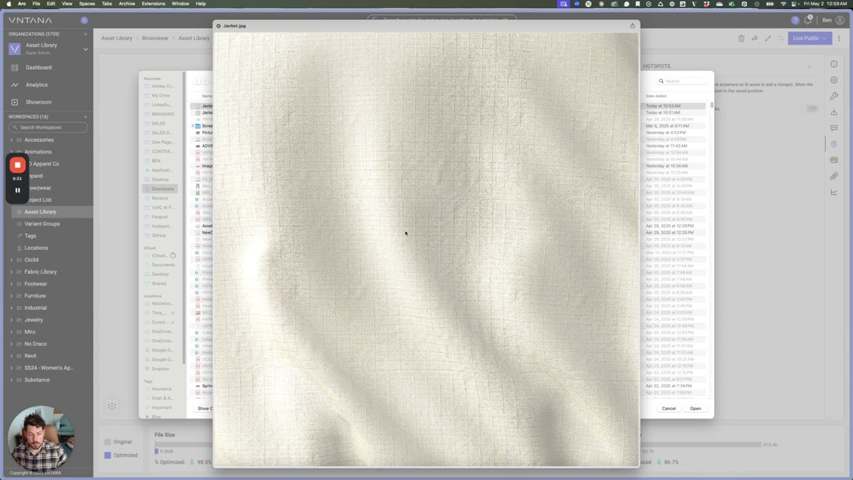Open the Spaces menu
This screenshot has width=853, height=480.
(x=87, y=3)
